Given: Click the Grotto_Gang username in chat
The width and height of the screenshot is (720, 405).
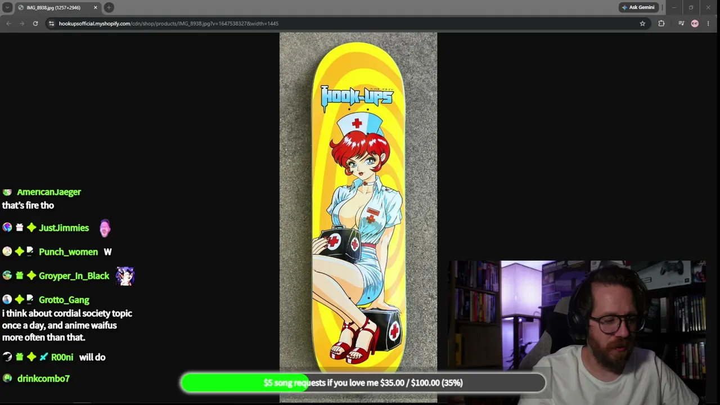Looking at the screenshot, I should click(x=64, y=300).
